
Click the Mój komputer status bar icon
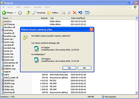click(103, 97)
